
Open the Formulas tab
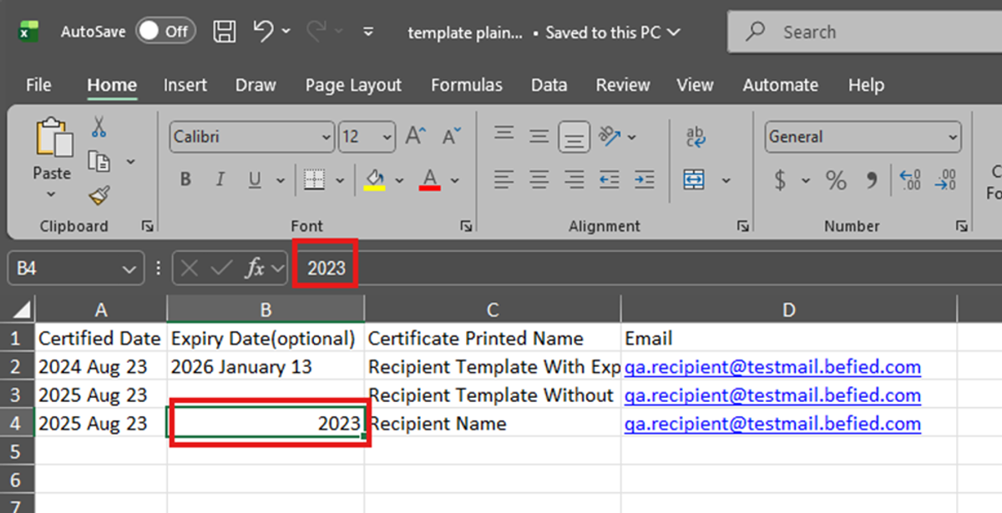tap(467, 85)
